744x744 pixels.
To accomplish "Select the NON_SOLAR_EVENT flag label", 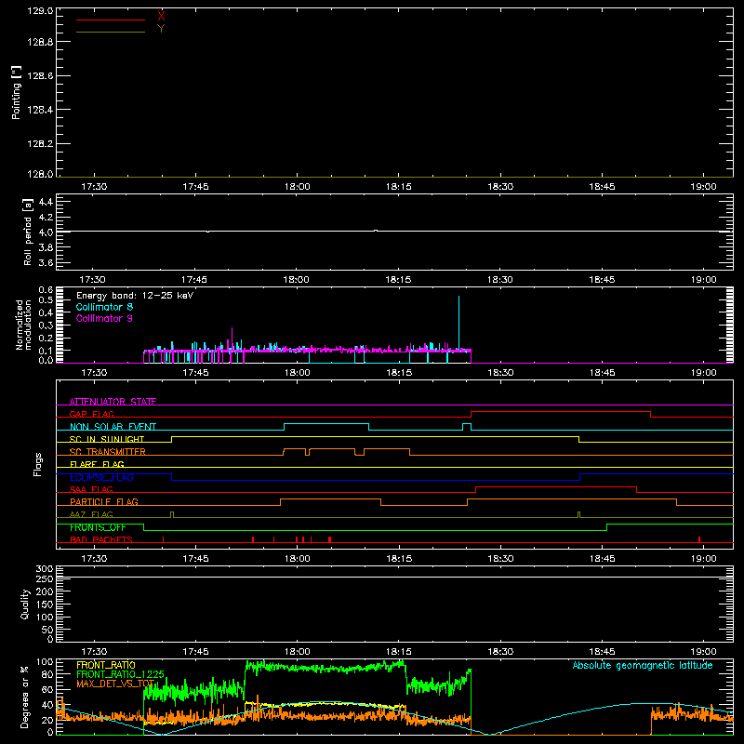I will (113, 427).
